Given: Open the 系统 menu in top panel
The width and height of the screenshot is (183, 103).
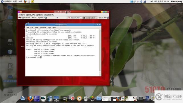Looking at the screenshot, I should pyautogui.click(x=20, y=1).
